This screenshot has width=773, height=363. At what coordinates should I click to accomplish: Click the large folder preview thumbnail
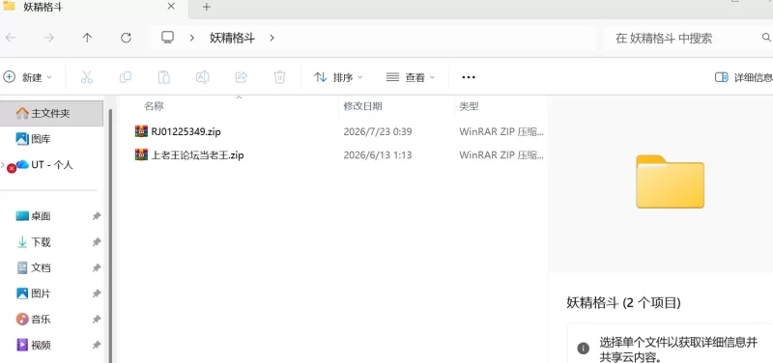pos(670,181)
